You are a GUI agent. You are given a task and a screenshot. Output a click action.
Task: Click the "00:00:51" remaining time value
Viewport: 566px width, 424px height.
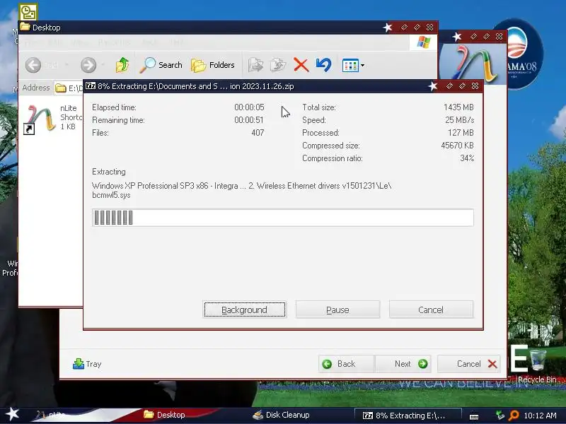pos(249,120)
